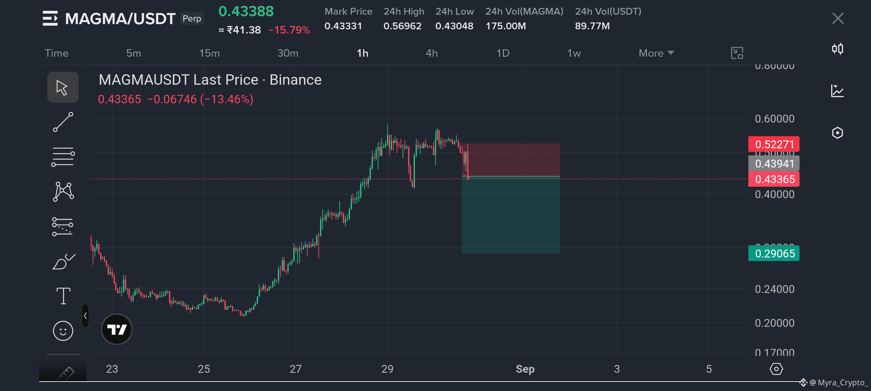Click the Mark Price value 0.43331

point(343,26)
